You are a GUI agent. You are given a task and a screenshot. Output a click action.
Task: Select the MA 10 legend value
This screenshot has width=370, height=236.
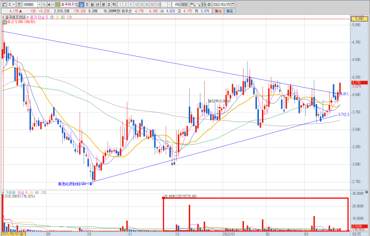pos(52,17)
